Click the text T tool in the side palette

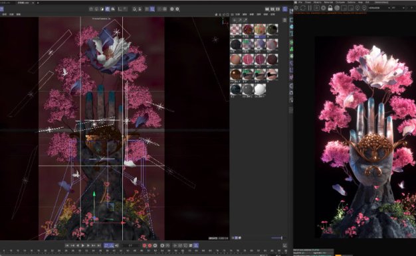point(291,34)
